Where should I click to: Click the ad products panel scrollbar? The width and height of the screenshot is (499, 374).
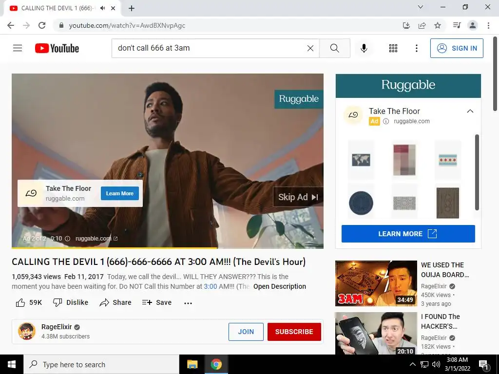click(x=477, y=172)
